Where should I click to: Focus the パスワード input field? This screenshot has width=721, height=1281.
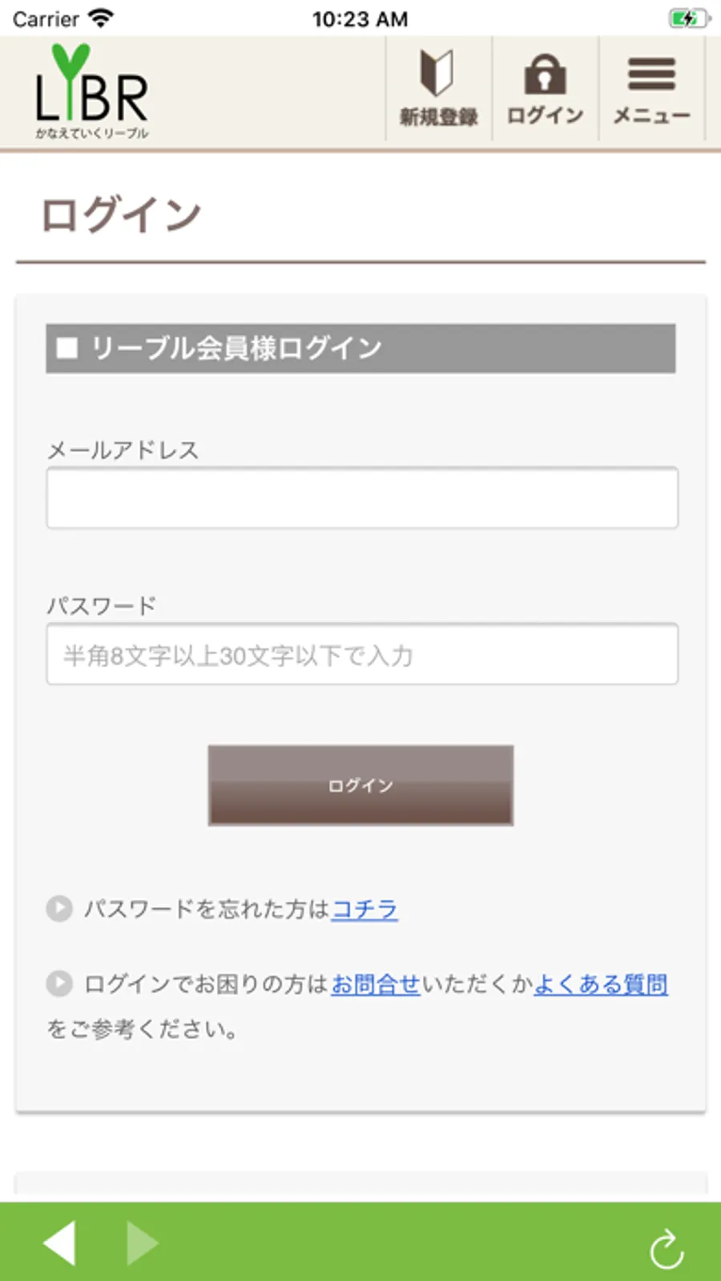tap(362, 654)
